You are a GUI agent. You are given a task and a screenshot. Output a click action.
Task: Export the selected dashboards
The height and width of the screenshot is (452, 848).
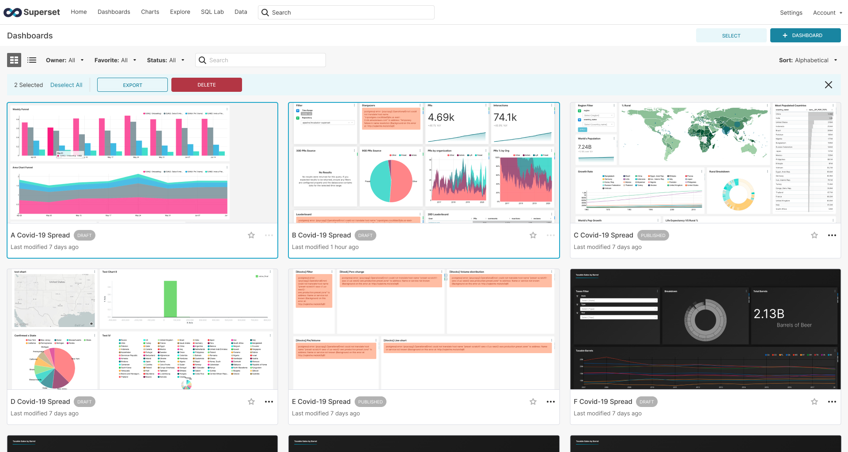pyautogui.click(x=132, y=84)
